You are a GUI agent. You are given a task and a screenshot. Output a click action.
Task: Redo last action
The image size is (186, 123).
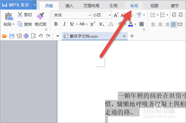48,36
